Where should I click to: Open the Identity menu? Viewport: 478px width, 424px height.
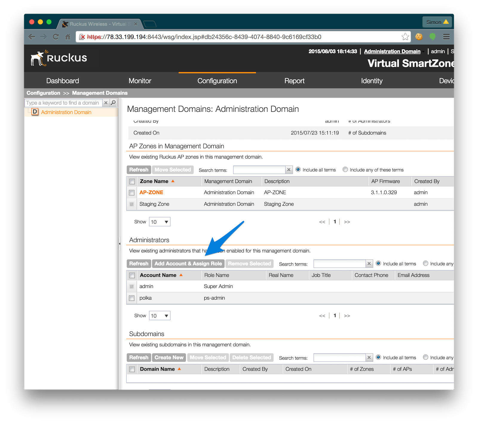tap(372, 81)
